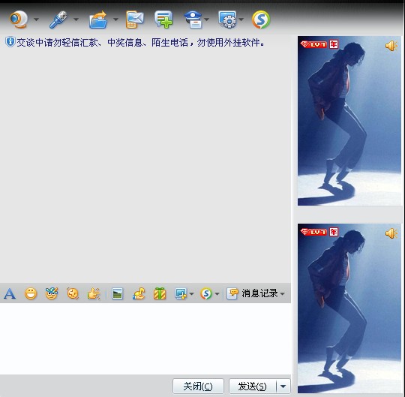
Task: Open Sogou search S icon in input toolbar
Action: pyautogui.click(x=206, y=293)
